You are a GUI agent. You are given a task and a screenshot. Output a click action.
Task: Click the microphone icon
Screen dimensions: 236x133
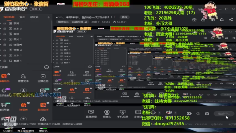point(153,113)
